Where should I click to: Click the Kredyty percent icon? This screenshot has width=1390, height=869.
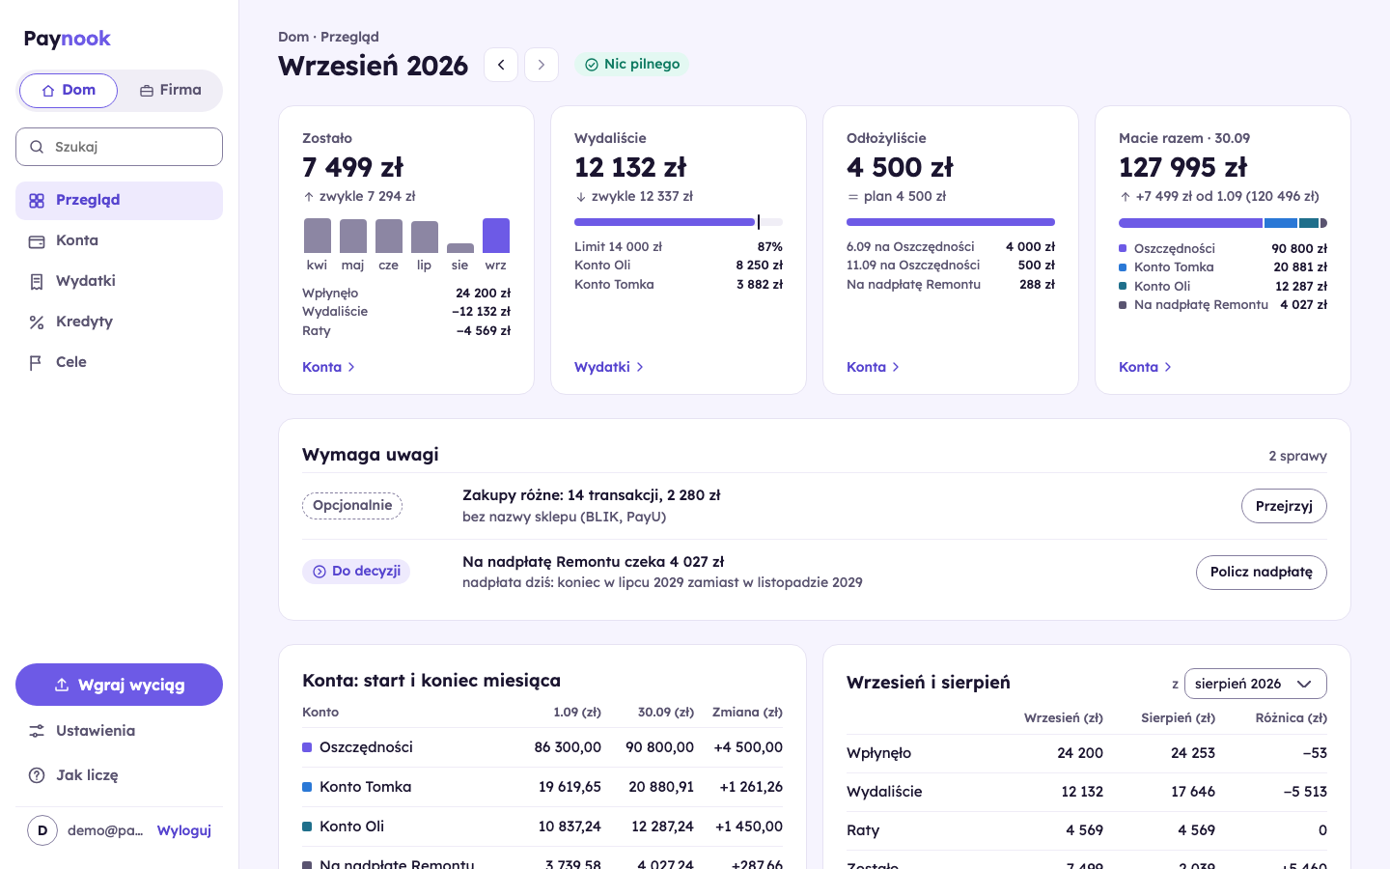[37, 322]
